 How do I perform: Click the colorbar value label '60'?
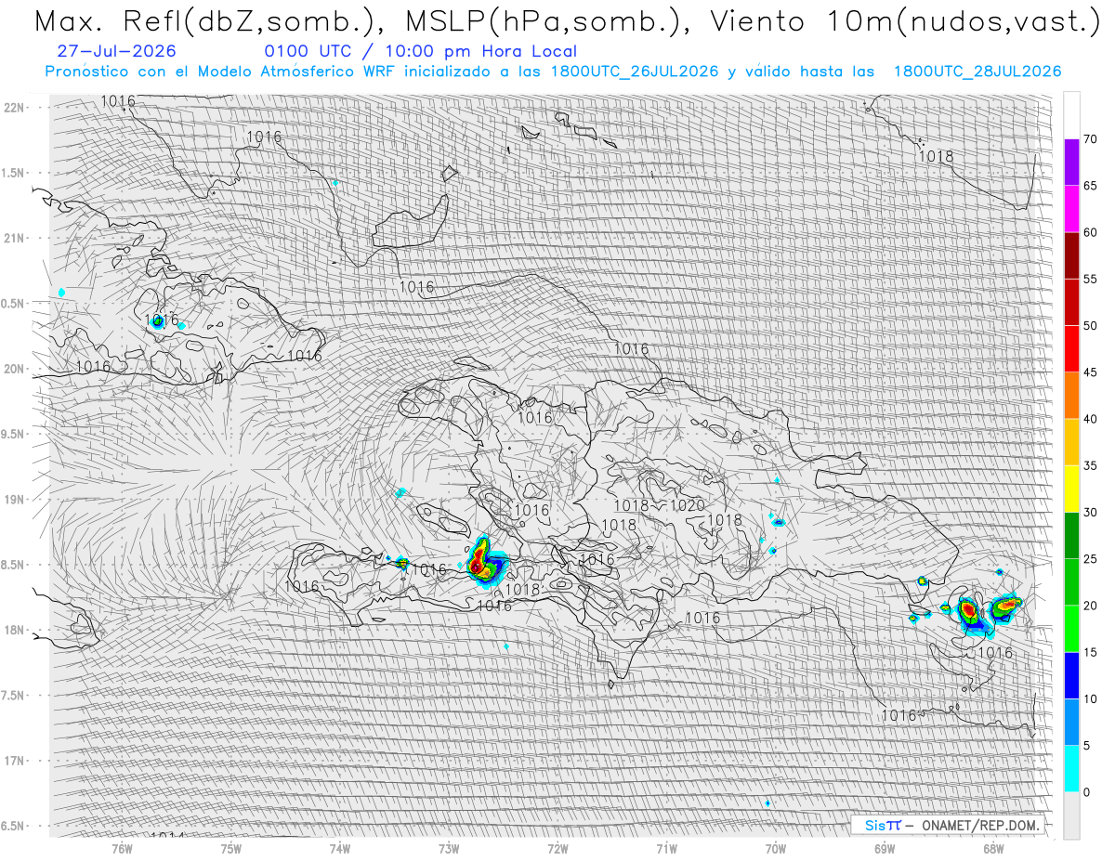1090,232
